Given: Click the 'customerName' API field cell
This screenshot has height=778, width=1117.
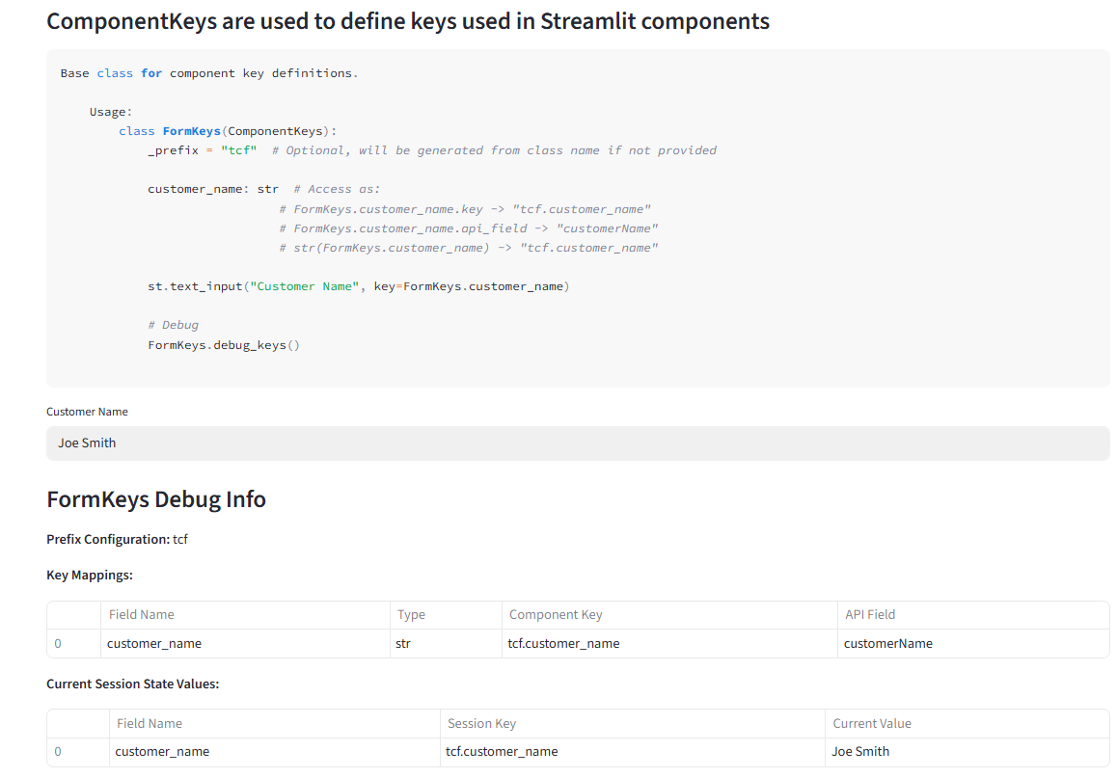Looking at the screenshot, I should [x=973, y=643].
